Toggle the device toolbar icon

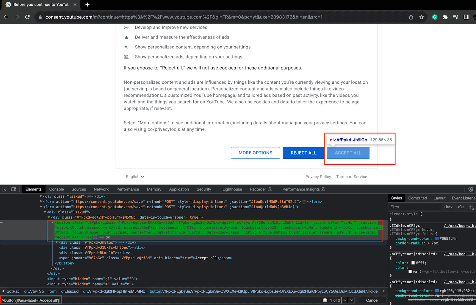14,189
